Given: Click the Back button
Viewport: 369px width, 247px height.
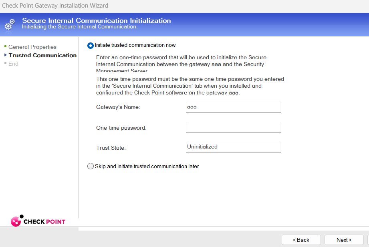Looking at the screenshot, I should pos(301,239).
